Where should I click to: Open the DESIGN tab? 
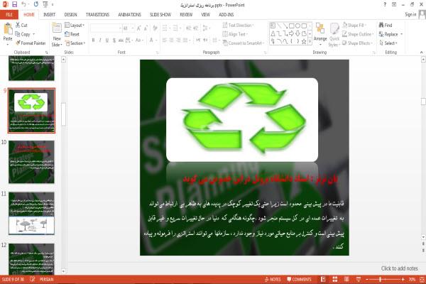[x=70, y=14]
